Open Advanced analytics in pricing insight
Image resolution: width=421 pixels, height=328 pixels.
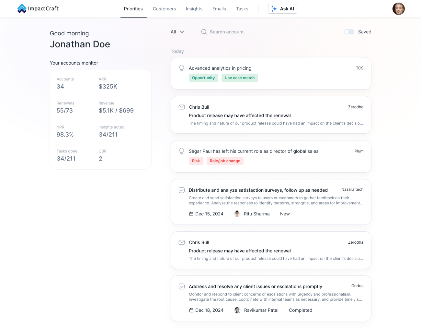(220, 68)
